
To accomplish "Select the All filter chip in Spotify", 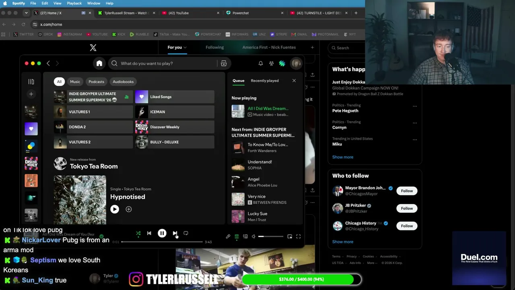I will tap(59, 82).
